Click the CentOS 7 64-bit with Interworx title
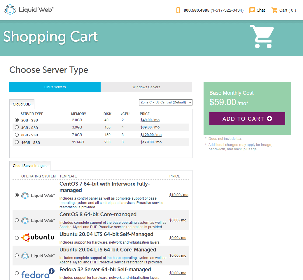Viewport: 303px width, 280px height. click(104, 187)
